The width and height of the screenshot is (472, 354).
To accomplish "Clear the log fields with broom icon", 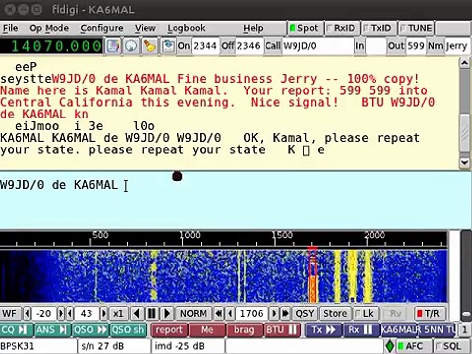I will (x=149, y=46).
